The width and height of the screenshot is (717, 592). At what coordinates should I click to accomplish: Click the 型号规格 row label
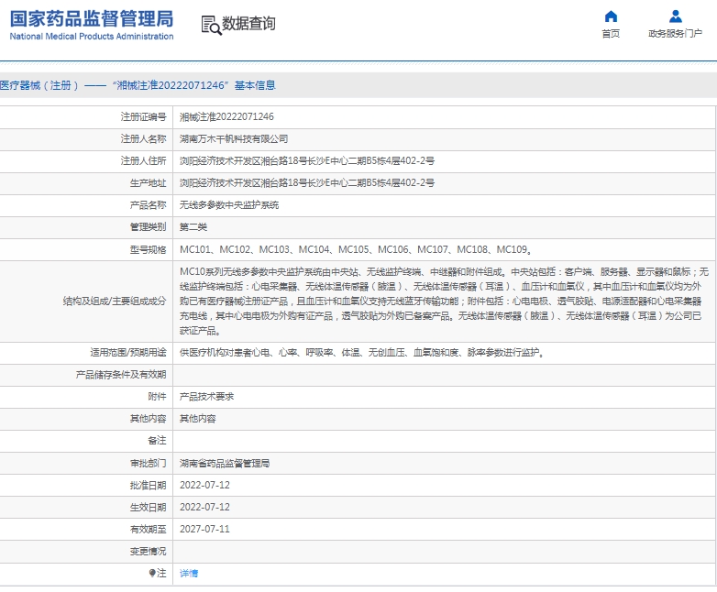[x=148, y=249]
